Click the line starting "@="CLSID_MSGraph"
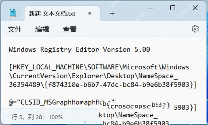 click(x=62, y=103)
